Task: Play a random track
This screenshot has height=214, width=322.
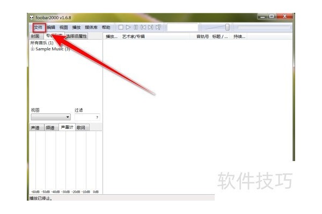Action: [158, 27]
